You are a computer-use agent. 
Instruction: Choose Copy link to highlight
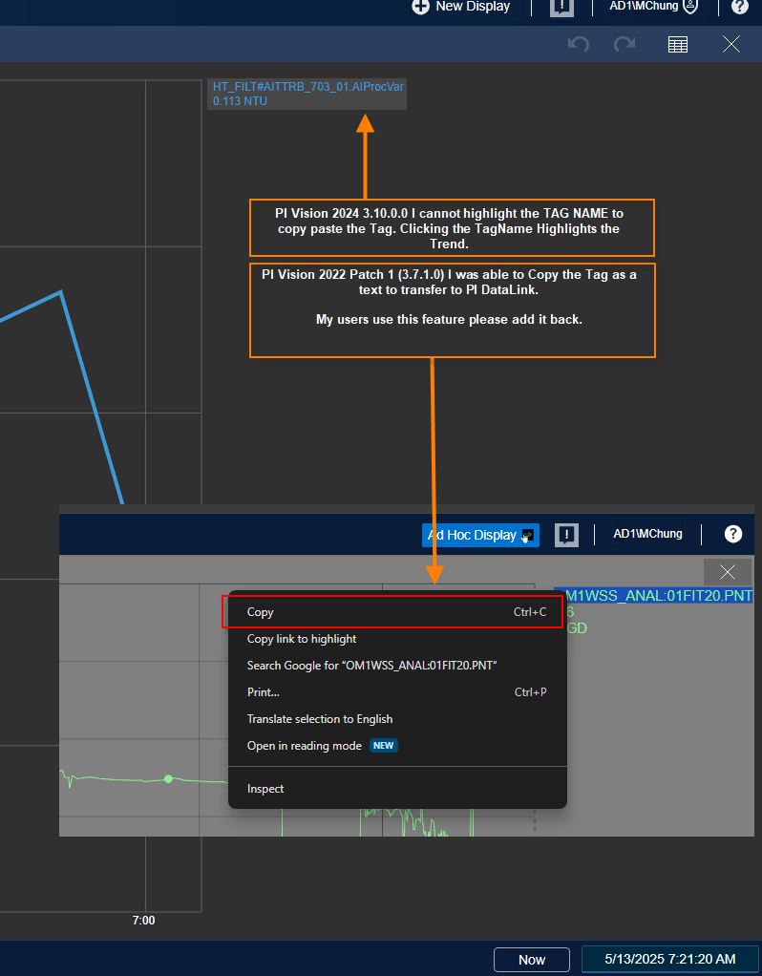pos(302,639)
